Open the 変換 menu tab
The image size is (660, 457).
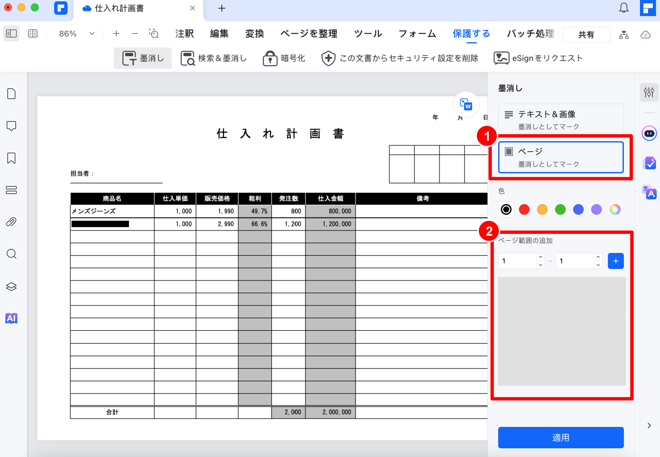tap(254, 33)
